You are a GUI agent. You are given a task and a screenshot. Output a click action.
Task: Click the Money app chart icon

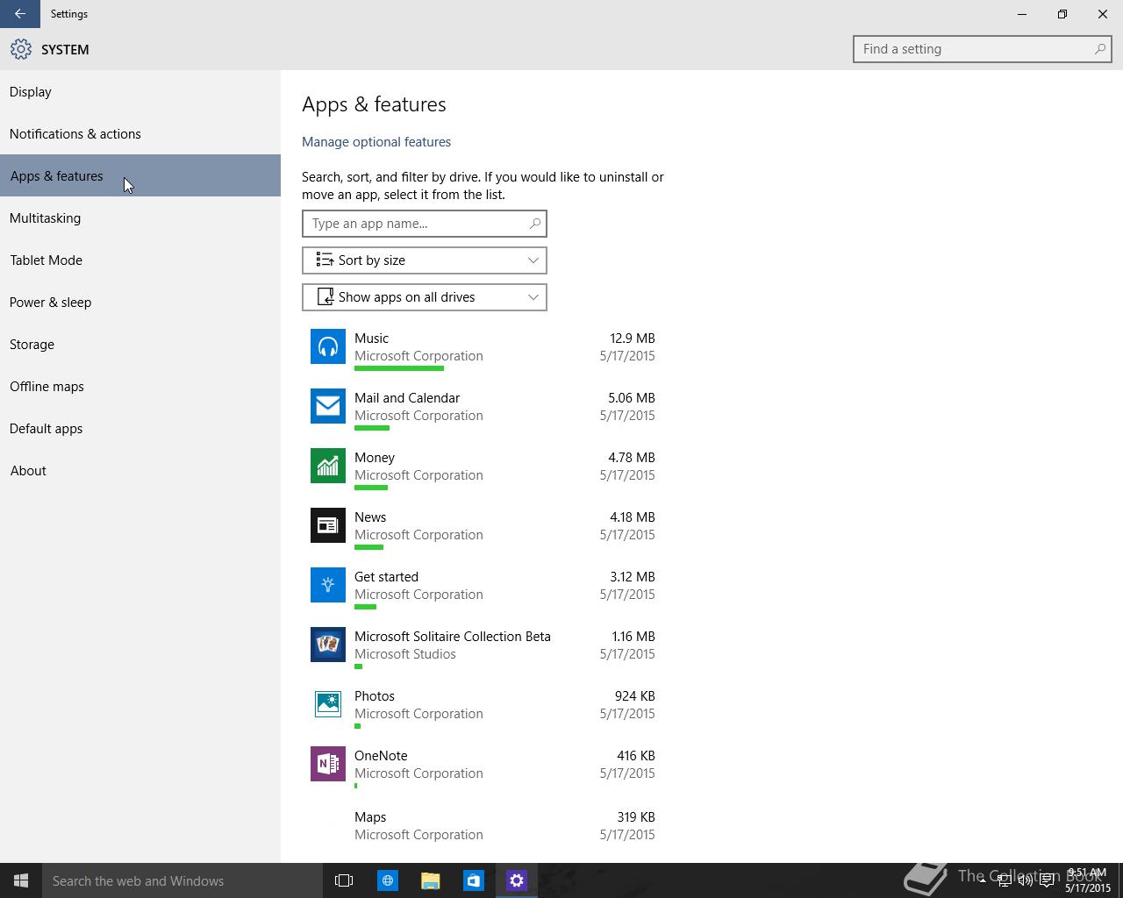pos(328,466)
